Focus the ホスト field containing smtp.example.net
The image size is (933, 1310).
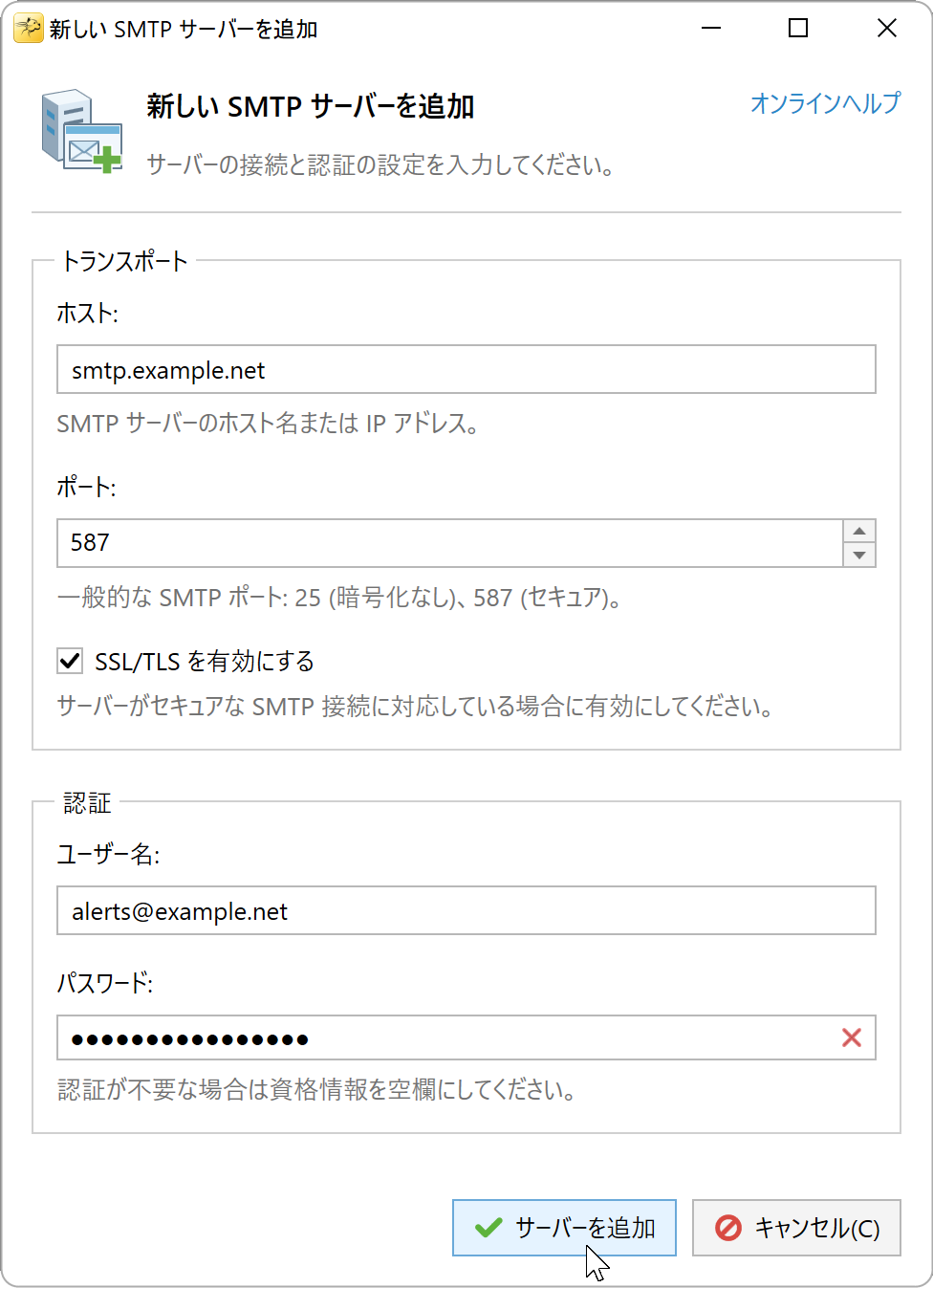click(x=466, y=369)
